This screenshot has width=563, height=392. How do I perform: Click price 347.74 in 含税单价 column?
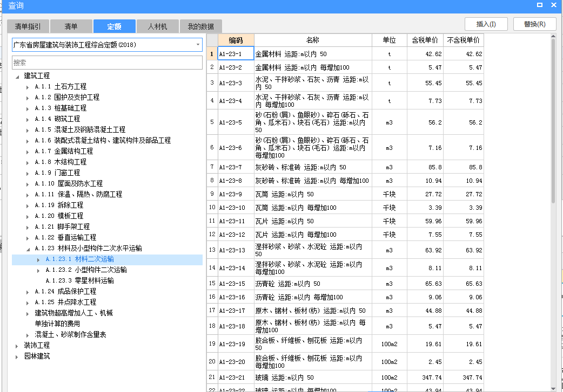[425, 377]
